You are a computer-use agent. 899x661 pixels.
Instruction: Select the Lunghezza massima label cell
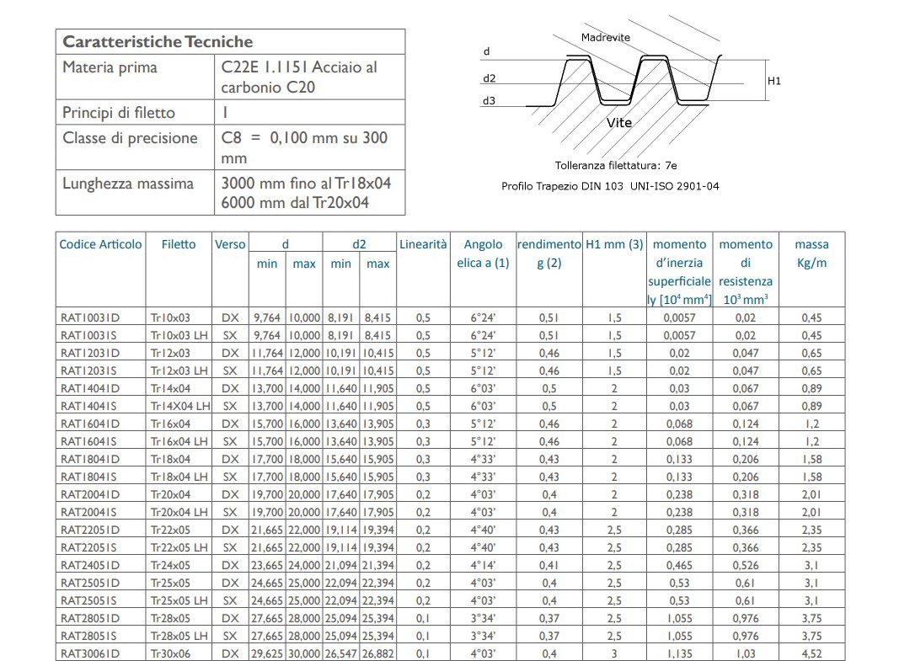128,184
